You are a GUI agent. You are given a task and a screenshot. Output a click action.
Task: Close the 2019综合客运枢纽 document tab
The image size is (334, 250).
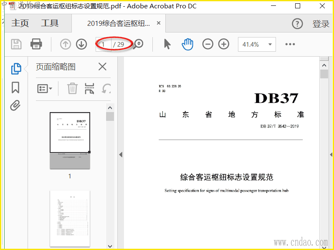[159, 23]
